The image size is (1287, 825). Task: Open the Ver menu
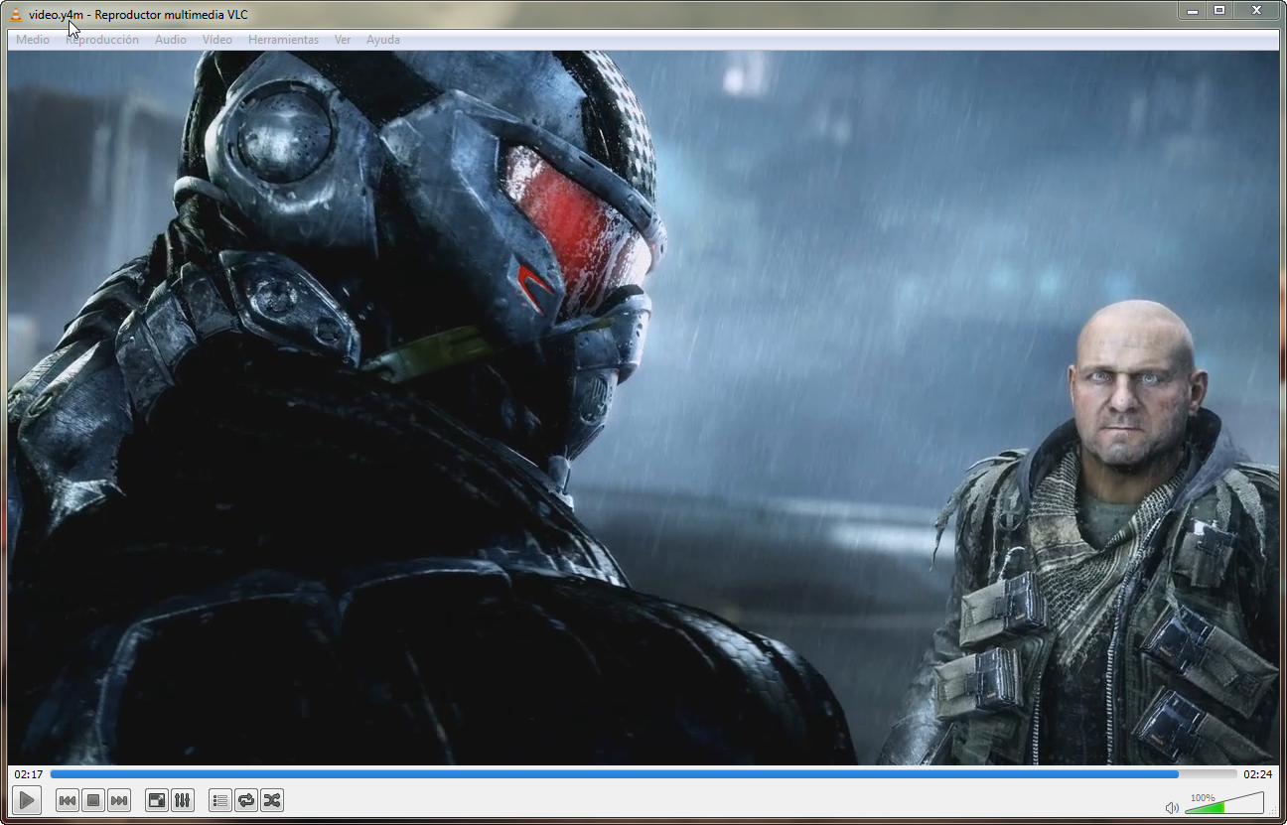[343, 40]
